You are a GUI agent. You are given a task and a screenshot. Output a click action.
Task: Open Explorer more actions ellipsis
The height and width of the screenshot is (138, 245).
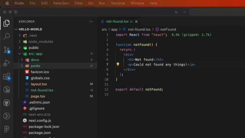point(91,21)
